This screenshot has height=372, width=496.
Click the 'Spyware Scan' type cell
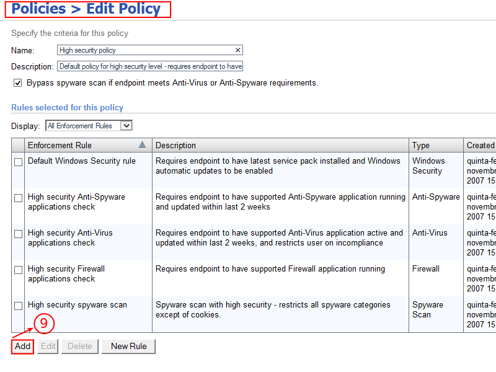pyautogui.click(x=428, y=309)
